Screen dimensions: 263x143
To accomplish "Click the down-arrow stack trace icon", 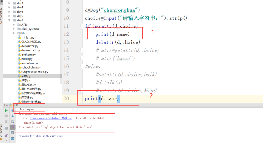I will pyautogui.click(x=13, y=116).
